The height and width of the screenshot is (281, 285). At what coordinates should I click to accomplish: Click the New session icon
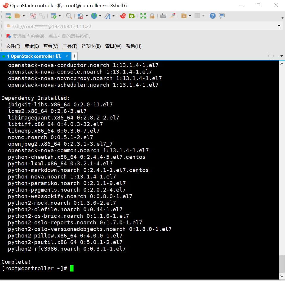tap(8, 16)
